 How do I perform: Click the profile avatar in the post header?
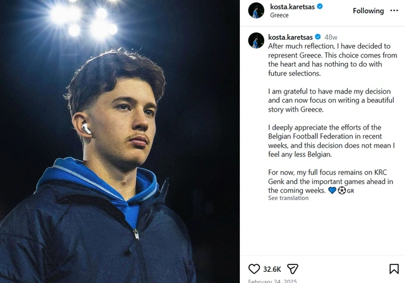pyautogui.click(x=256, y=11)
